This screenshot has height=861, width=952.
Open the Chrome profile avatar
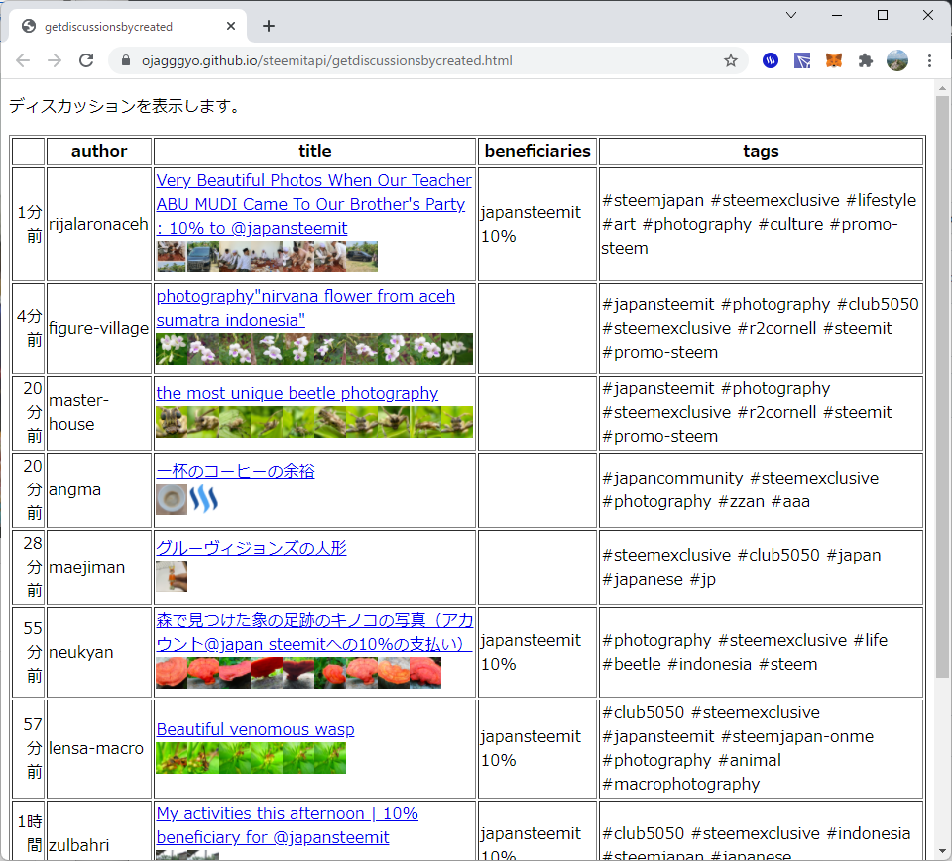(x=896, y=60)
